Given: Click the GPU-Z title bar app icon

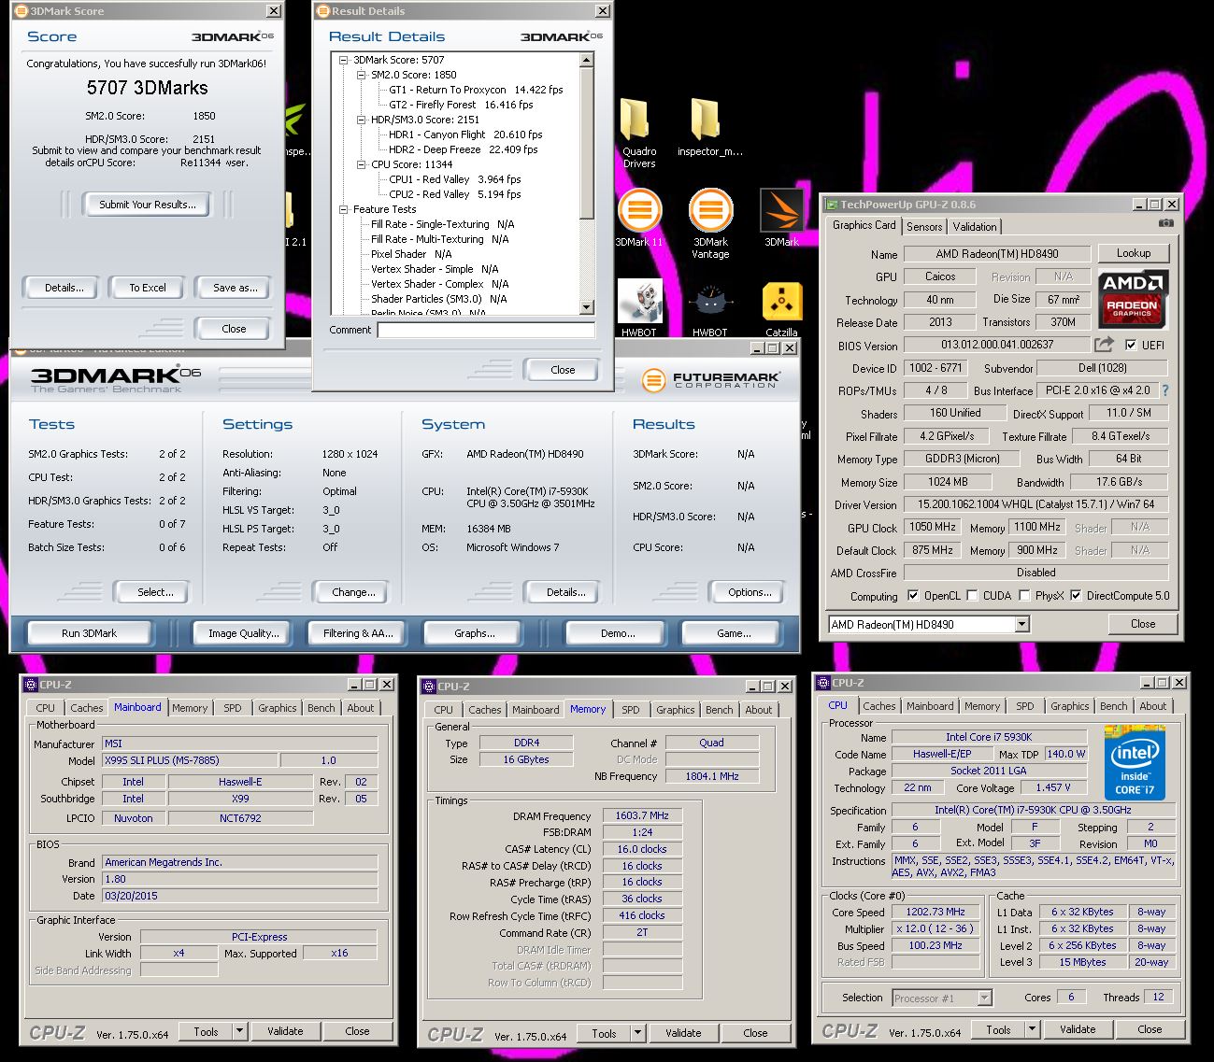Looking at the screenshot, I should click(831, 204).
